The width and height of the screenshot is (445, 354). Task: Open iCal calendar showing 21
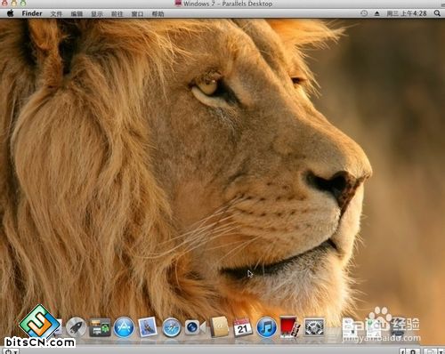click(243, 327)
